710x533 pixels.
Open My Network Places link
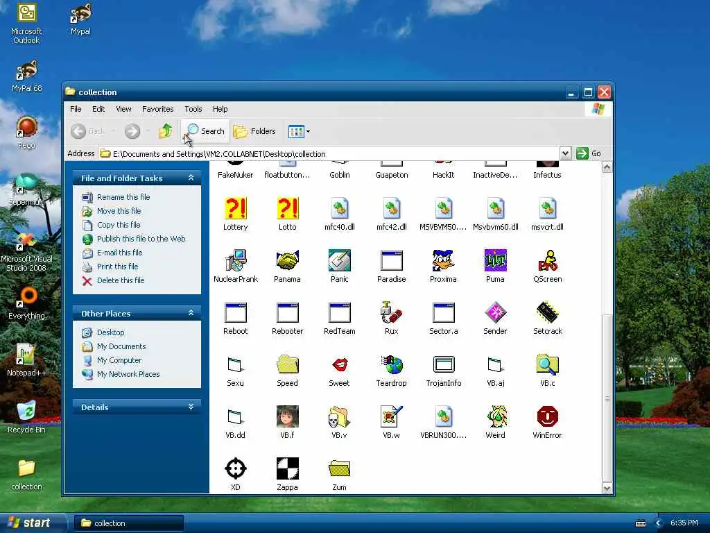click(x=128, y=374)
